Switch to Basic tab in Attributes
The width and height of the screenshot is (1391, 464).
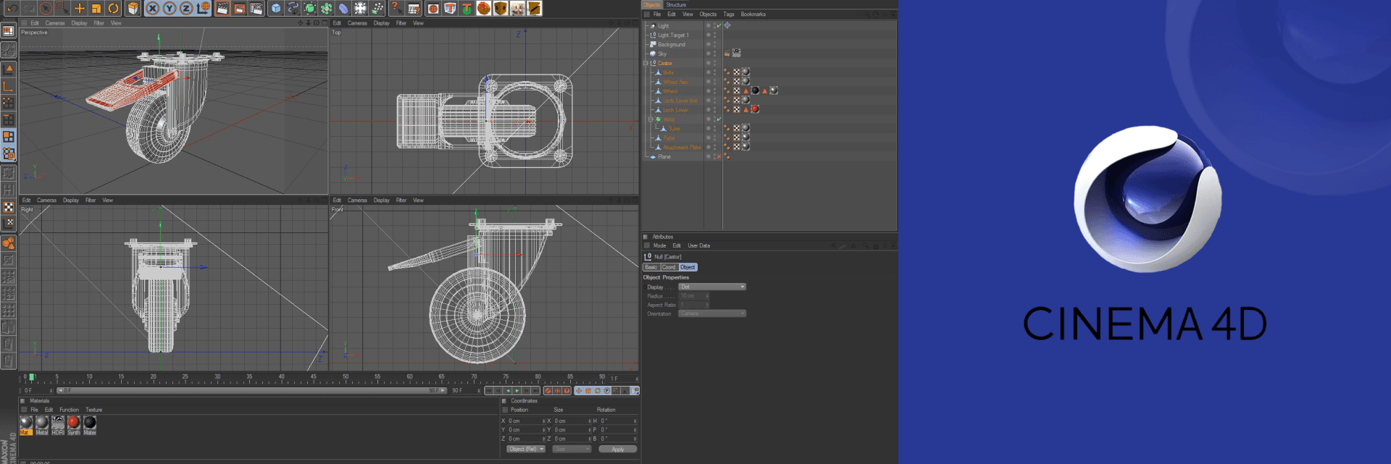651,267
